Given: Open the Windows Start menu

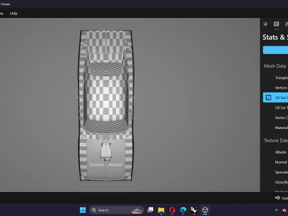Looking at the screenshot, I should click(83, 210).
